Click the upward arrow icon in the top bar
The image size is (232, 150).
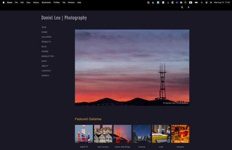coord(188,7)
